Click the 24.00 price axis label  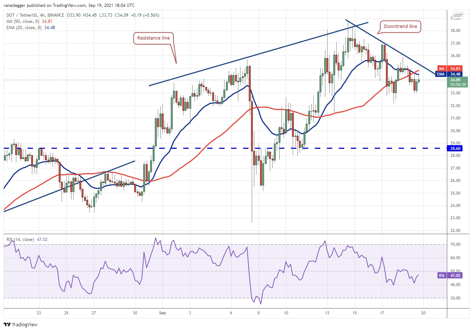coord(456,205)
